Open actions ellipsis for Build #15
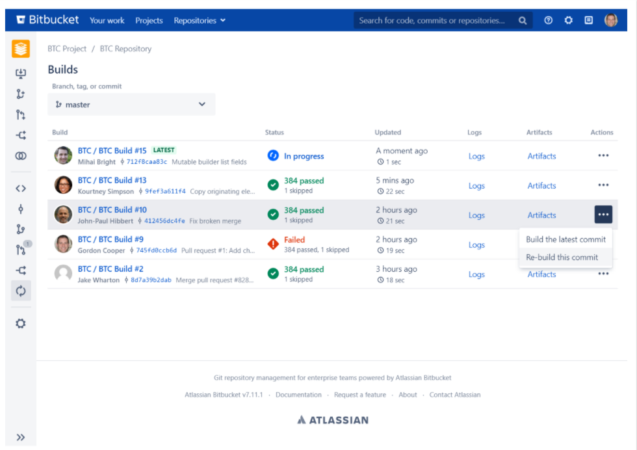Screen dimensions: 637x450 click(x=603, y=155)
